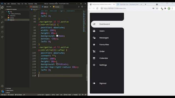This screenshot has width=175, height=98.
Task: Open the Explorer view in activity bar
Action: [2, 7]
